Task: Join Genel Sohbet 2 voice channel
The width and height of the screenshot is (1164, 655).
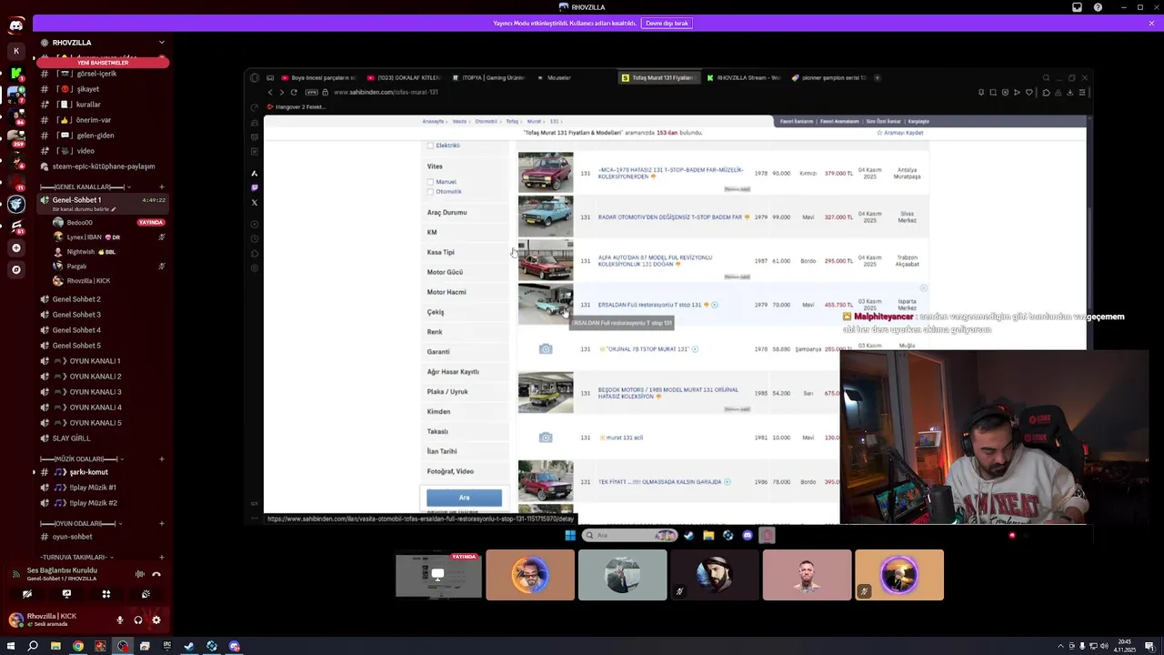Action: coord(76,299)
